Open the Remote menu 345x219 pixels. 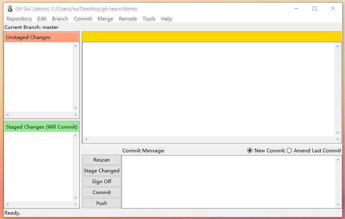coord(128,19)
